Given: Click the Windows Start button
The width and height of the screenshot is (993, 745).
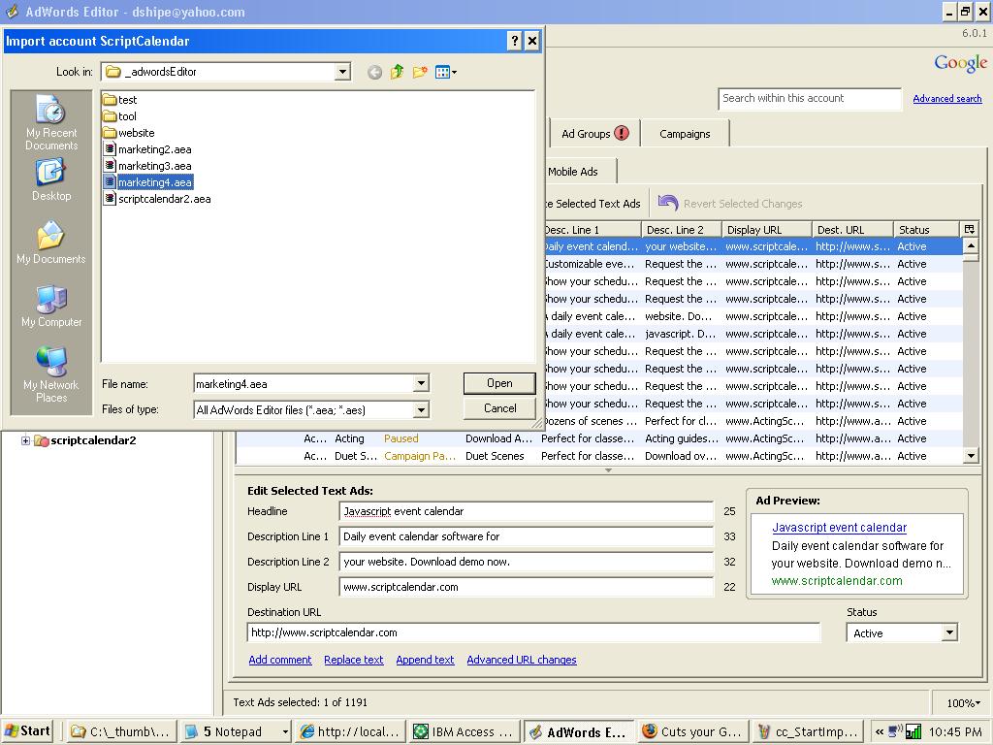Looking at the screenshot, I should [x=26, y=731].
